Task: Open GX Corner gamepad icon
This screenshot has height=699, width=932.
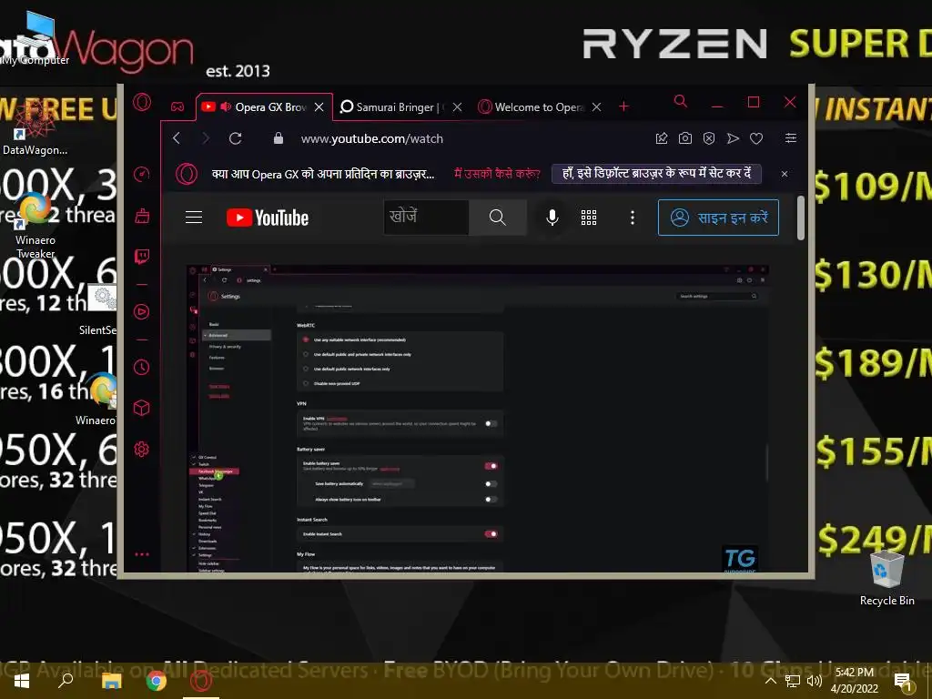Action: point(177,107)
